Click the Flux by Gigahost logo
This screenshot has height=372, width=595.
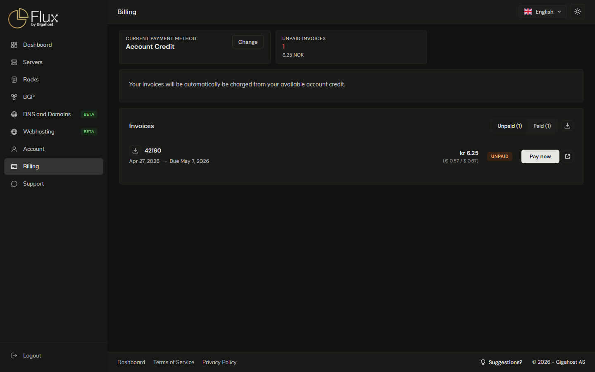[x=33, y=18]
